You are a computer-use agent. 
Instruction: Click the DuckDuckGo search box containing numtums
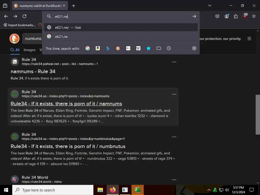click(32, 39)
